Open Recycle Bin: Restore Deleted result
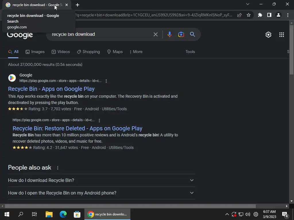This screenshot has height=220, width=294. point(78,128)
